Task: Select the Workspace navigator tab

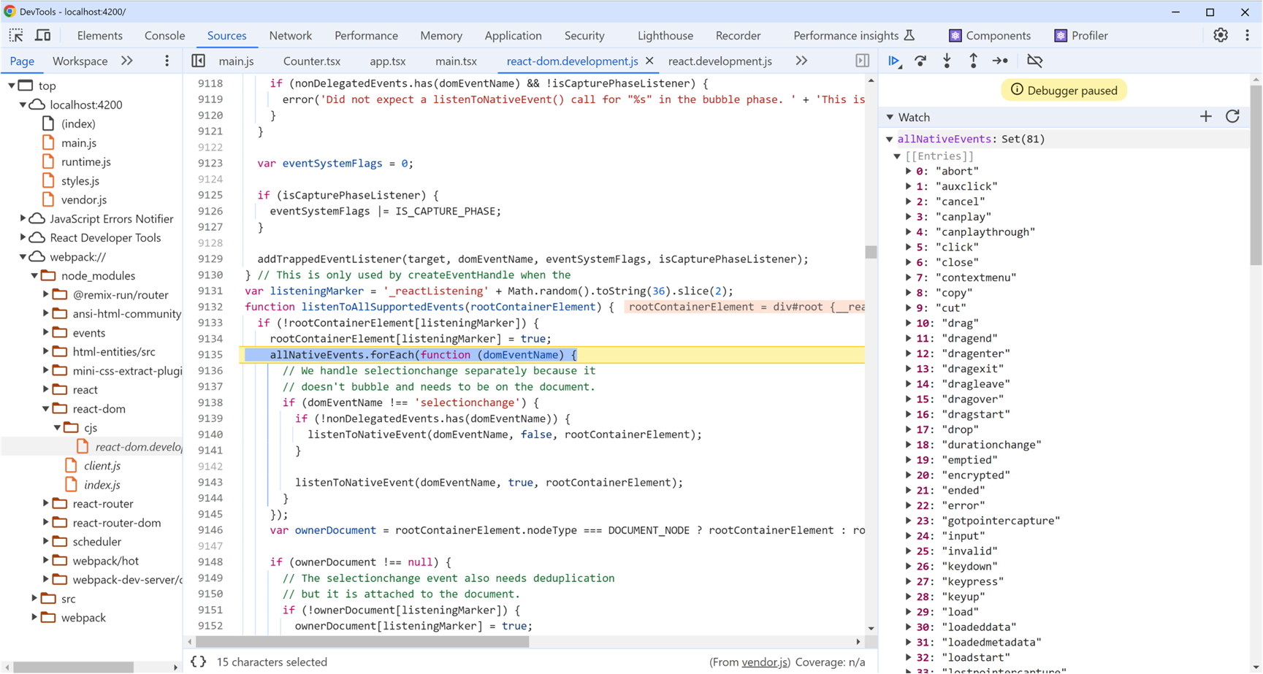Action: [80, 61]
